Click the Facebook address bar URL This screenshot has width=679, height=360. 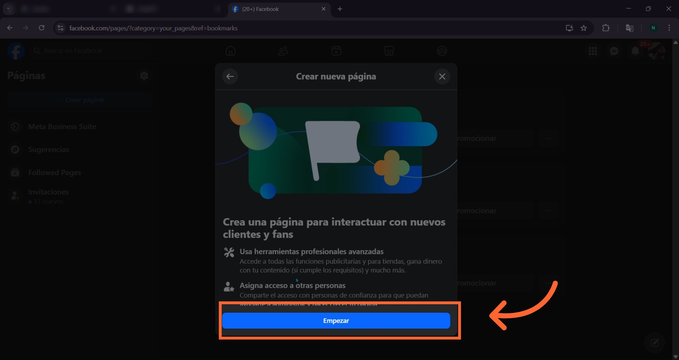click(154, 28)
